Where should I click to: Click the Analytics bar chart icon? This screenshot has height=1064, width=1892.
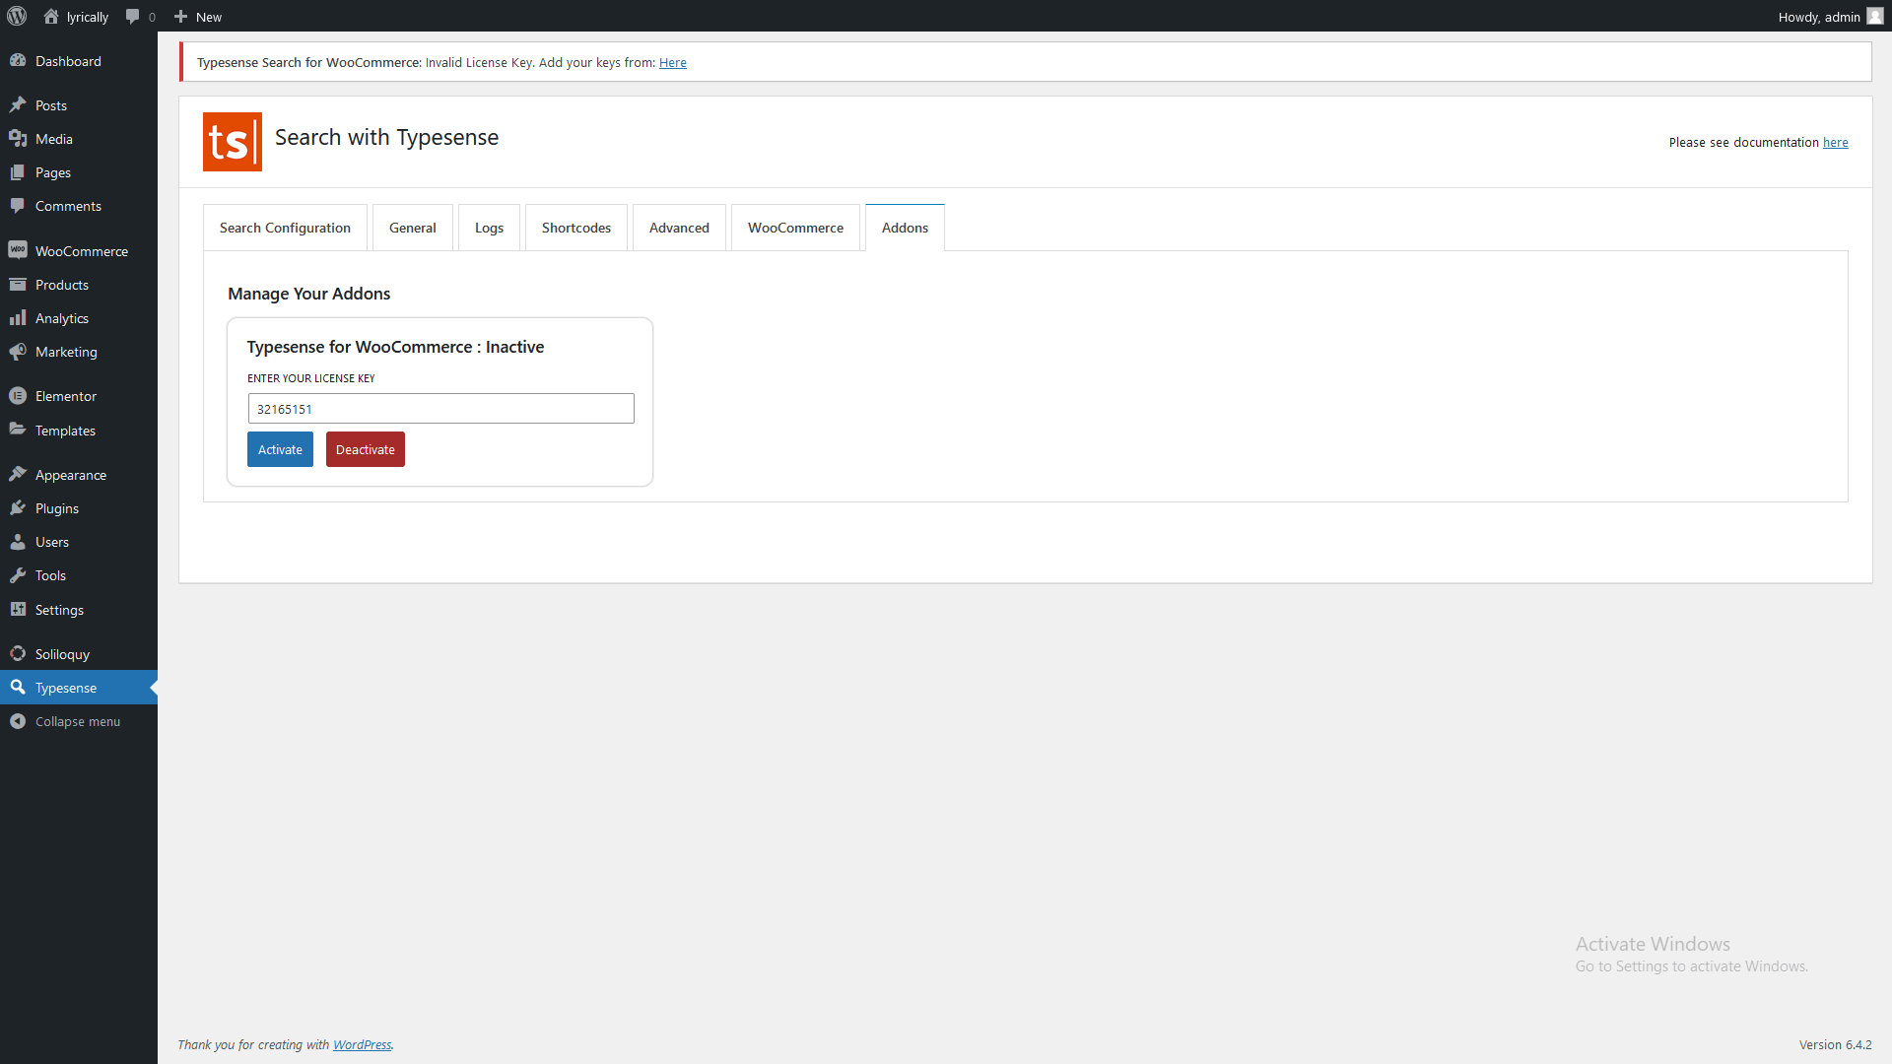(x=18, y=318)
